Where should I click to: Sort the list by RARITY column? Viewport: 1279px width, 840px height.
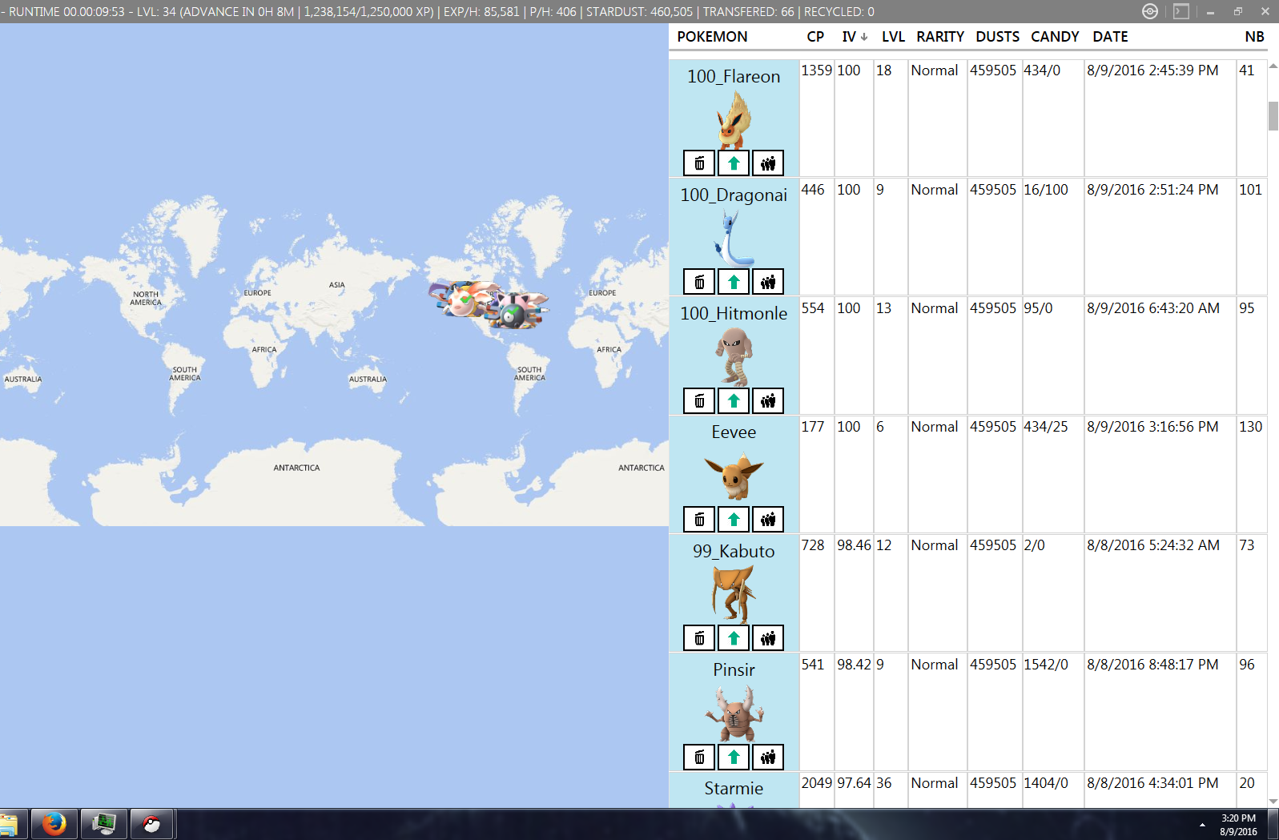(940, 37)
